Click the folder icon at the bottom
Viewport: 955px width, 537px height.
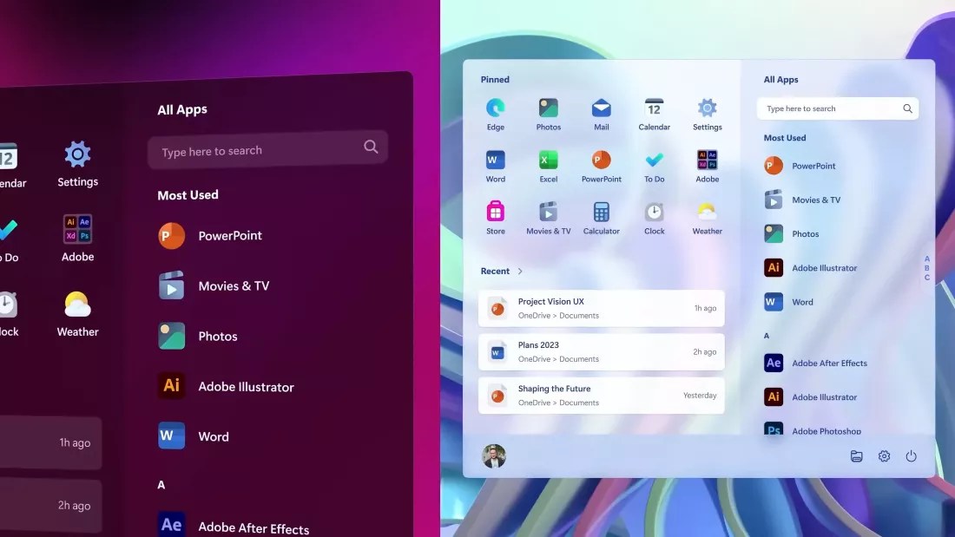[856, 455]
